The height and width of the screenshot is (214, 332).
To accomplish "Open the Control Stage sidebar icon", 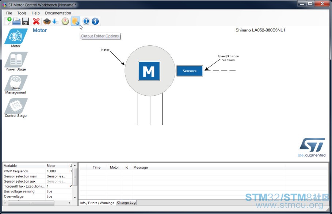I will point(16,108).
